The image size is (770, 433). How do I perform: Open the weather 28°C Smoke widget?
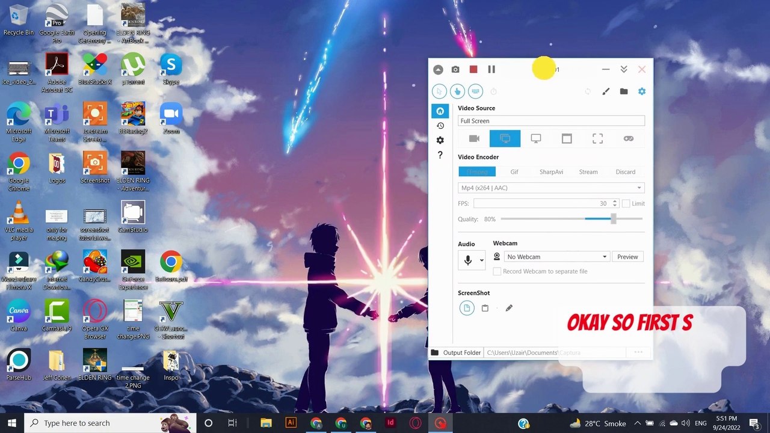point(599,423)
